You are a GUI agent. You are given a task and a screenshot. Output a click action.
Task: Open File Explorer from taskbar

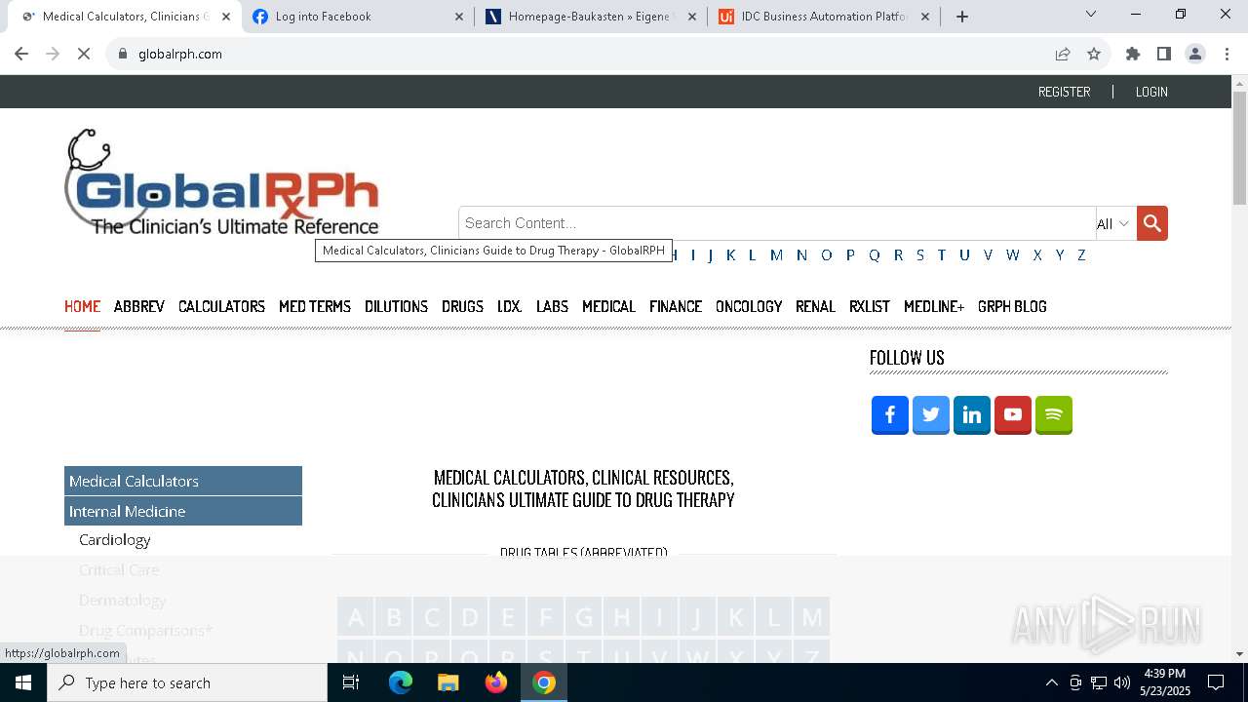(x=448, y=682)
